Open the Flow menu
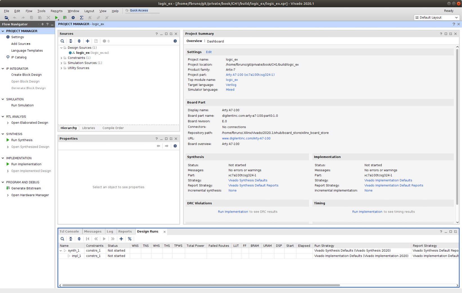Viewport: 462px width, 293px height. coord(29,11)
